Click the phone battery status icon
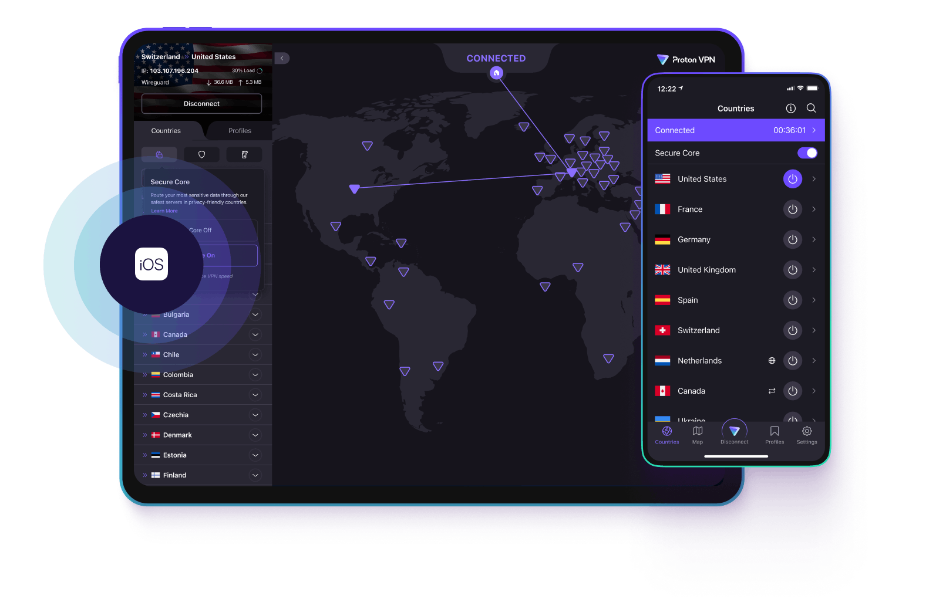This screenshot has width=946, height=616. click(x=813, y=89)
